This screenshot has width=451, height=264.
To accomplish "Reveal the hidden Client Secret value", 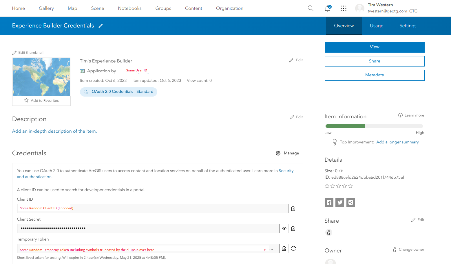I will coord(284,228).
